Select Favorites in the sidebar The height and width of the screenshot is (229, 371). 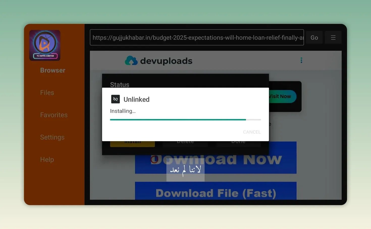(x=54, y=115)
